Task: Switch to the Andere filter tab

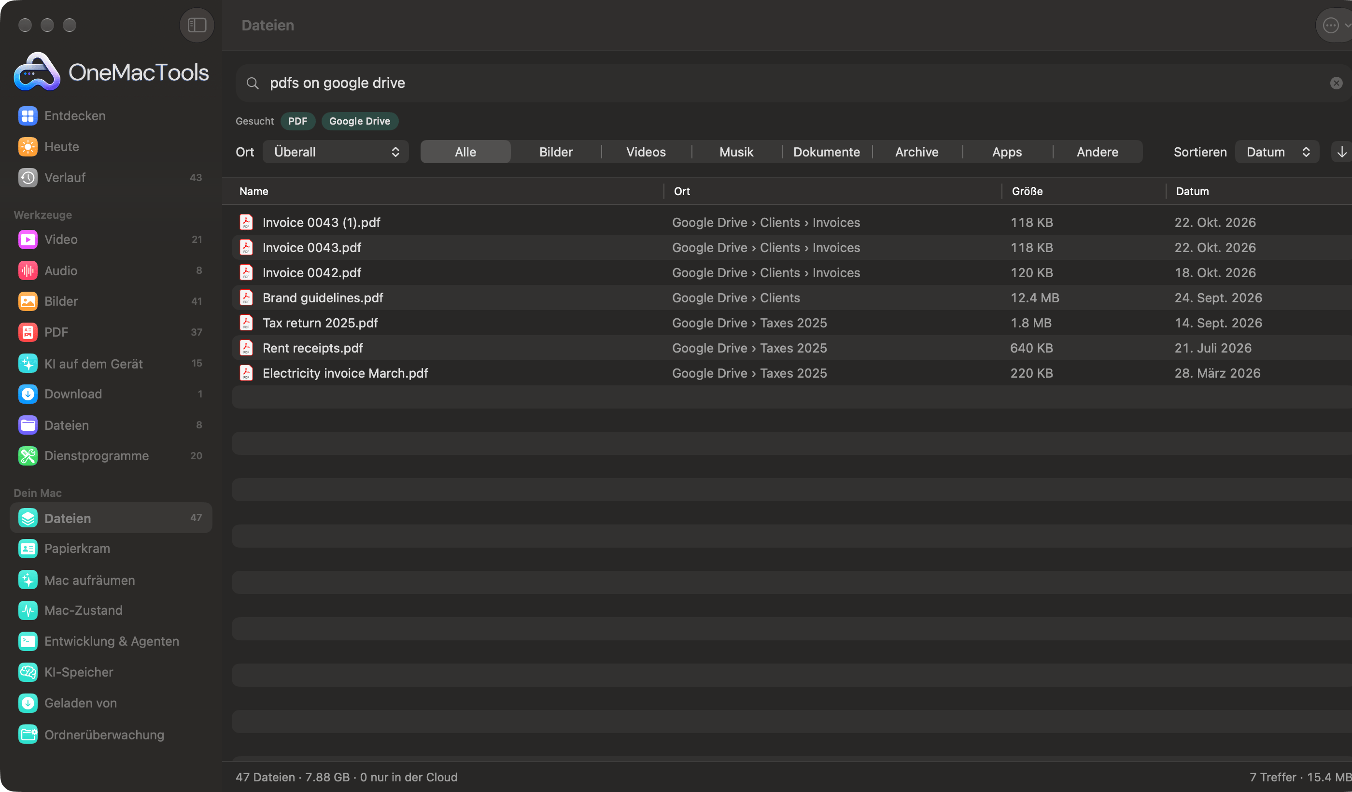Action: tap(1097, 152)
